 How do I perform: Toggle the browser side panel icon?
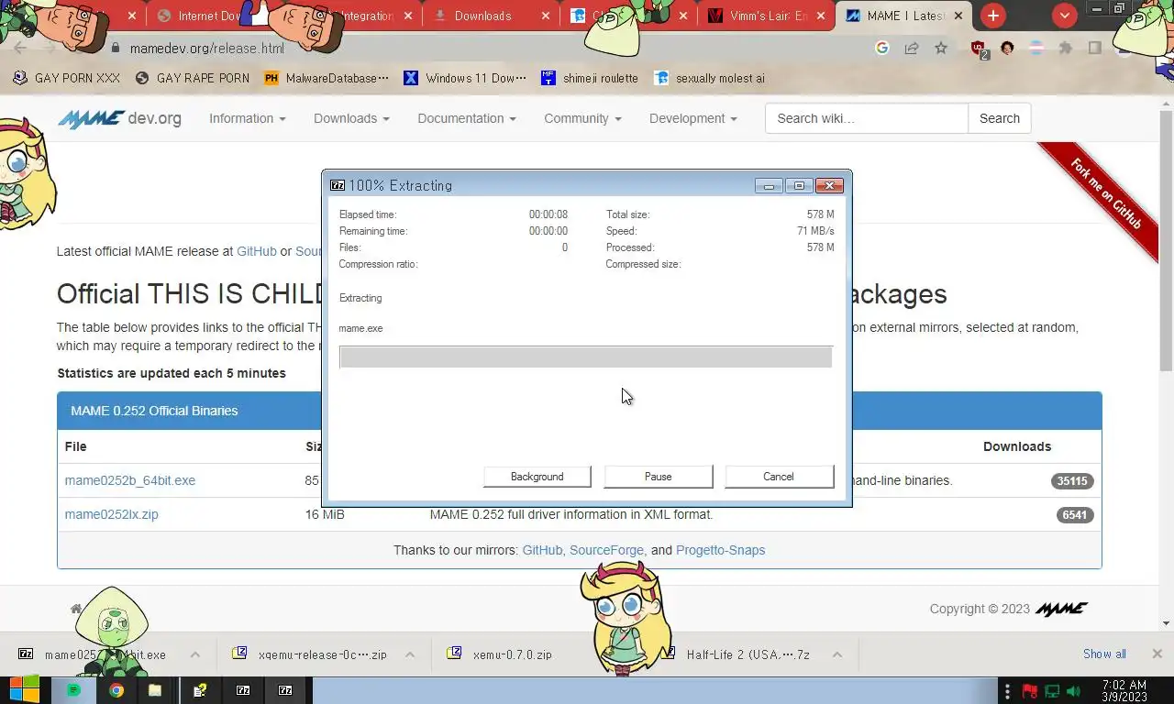[1094, 48]
